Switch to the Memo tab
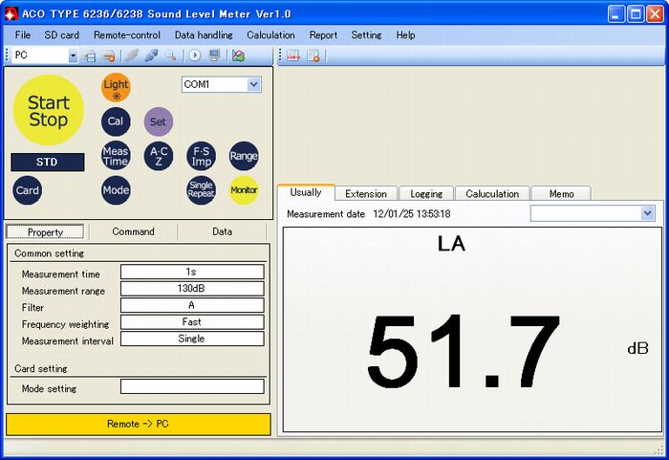This screenshot has width=669, height=460. pyautogui.click(x=562, y=193)
